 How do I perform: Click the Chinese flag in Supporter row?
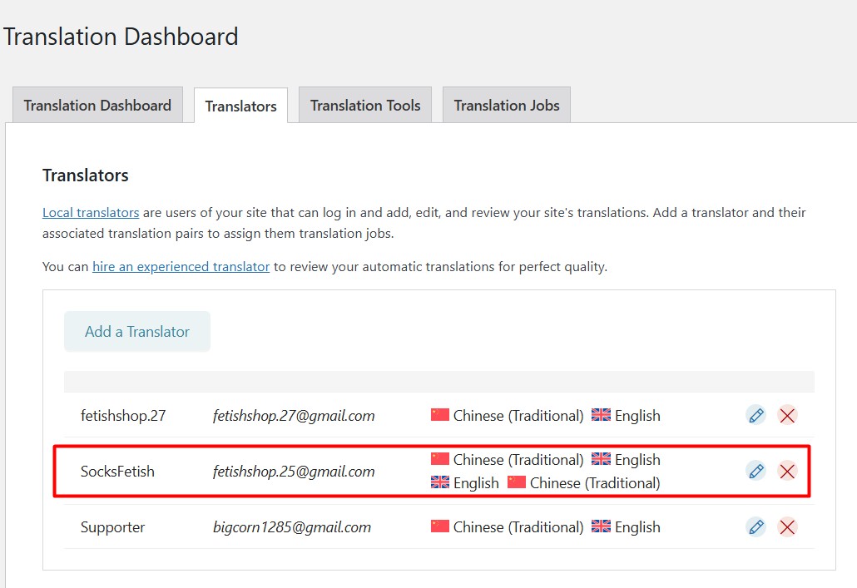pos(440,526)
